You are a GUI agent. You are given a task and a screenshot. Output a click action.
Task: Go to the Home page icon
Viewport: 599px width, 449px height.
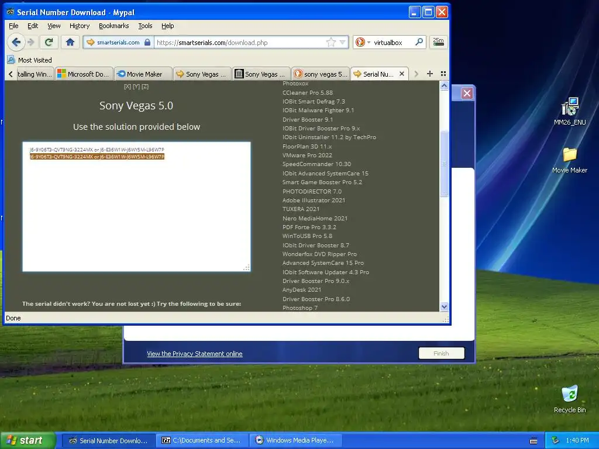(x=70, y=42)
